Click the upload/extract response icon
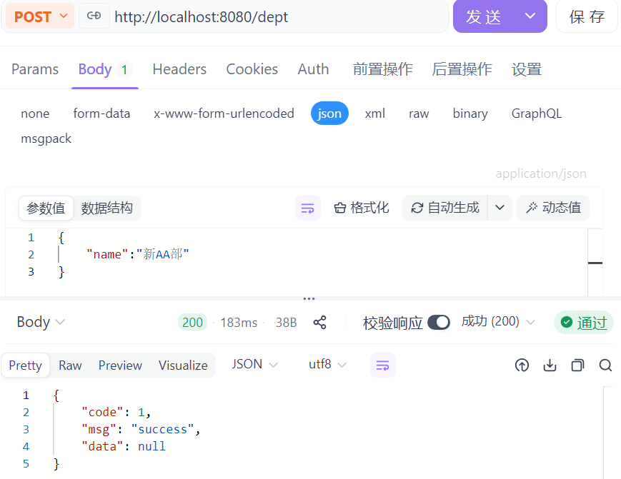The image size is (621, 479). tap(522, 365)
